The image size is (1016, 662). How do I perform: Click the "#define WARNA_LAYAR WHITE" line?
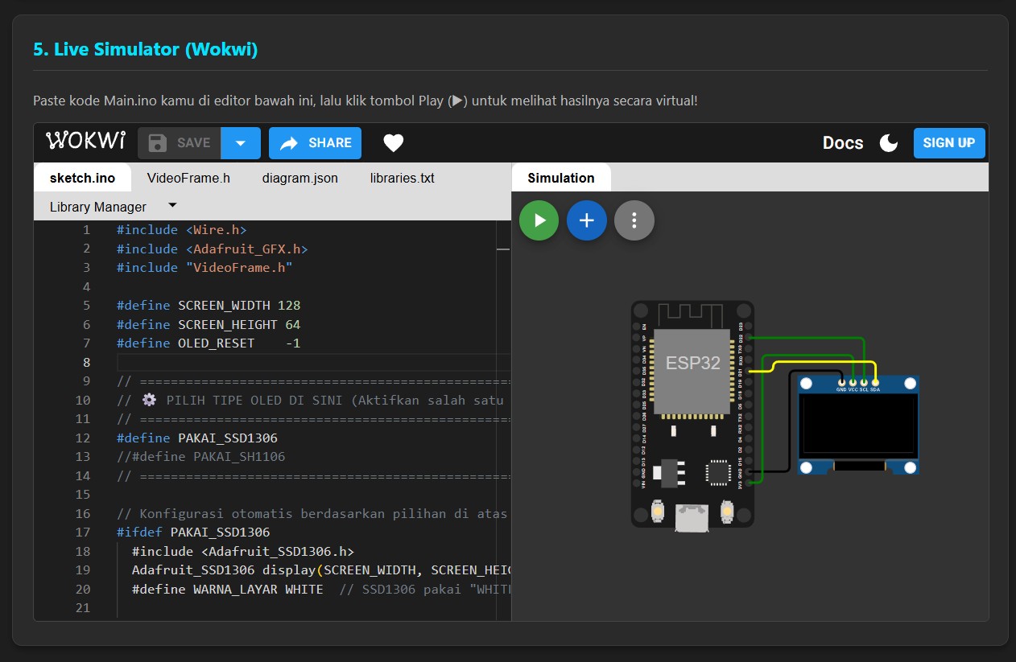click(321, 589)
